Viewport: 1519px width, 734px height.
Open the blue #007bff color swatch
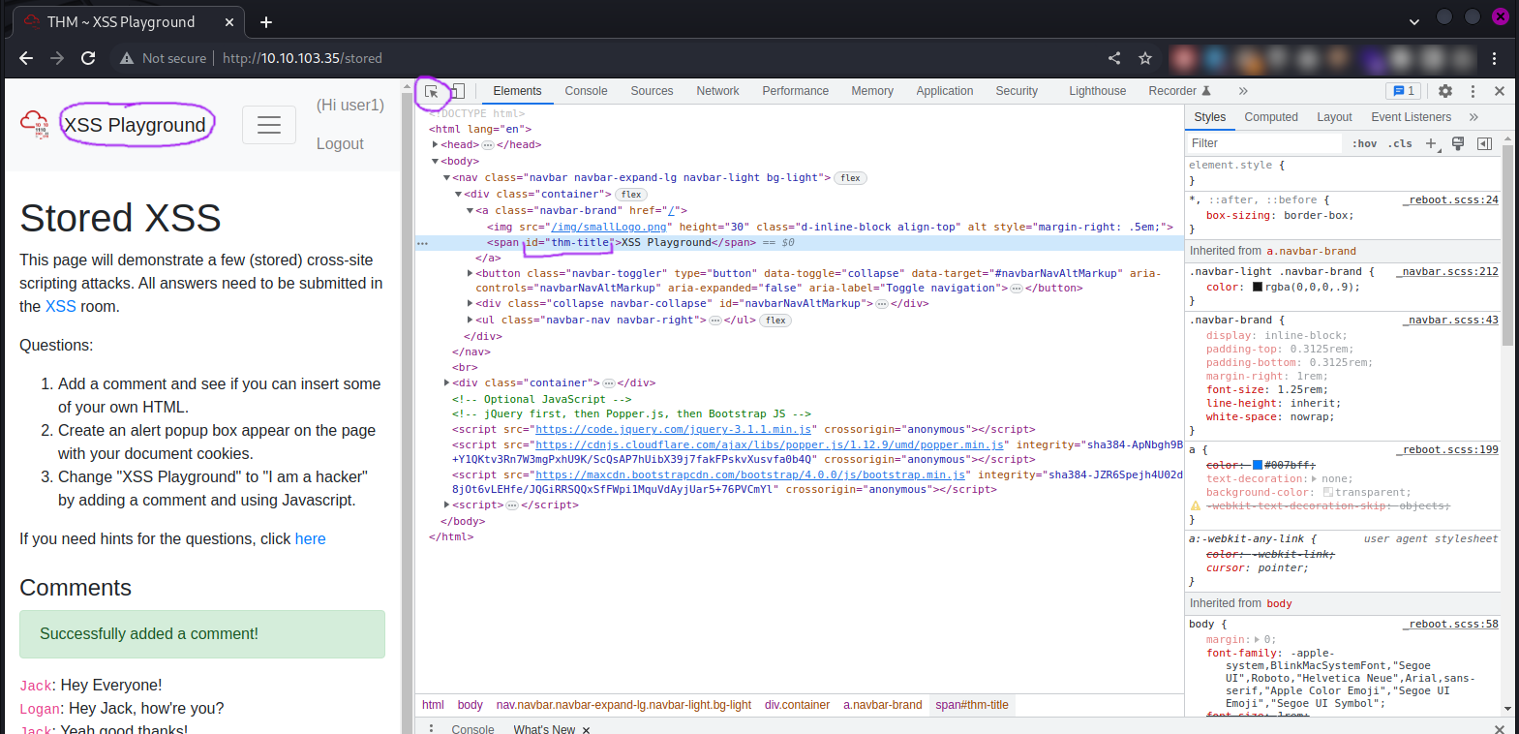click(1258, 465)
